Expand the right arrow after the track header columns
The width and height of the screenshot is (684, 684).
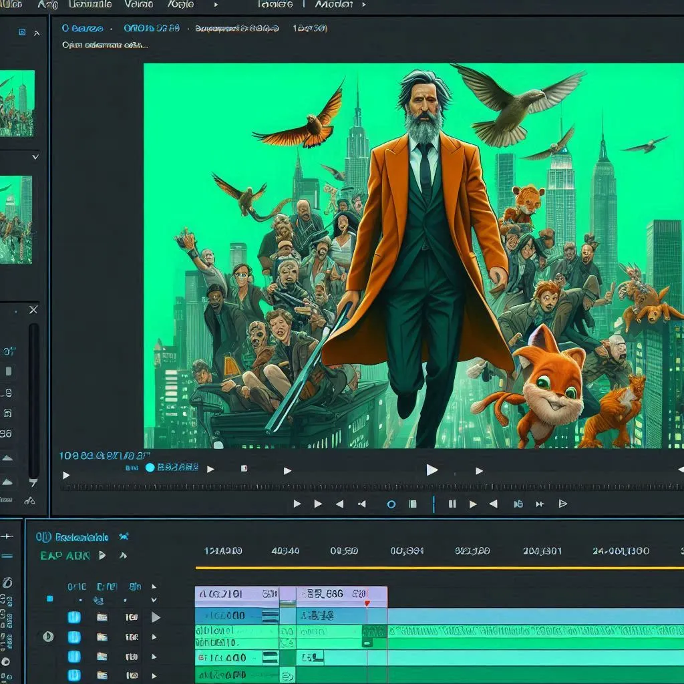pyautogui.click(x=154, y=586)
